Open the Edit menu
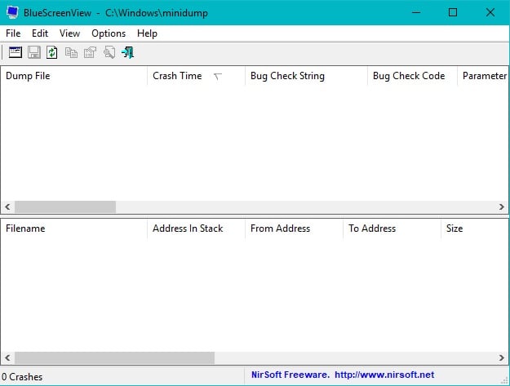 [40, 33]
